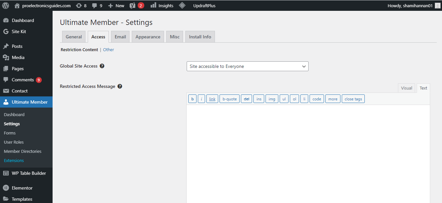Image resolution: width=442 pixels, height=203 pixels.
Task: Click inside the Restricted Access Message textarea
Action: (x=308, y=154)
